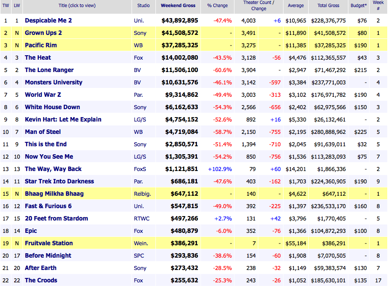Open Monsters University title link
Image resolution: width=389 pixels, height=289 pixels.
pos(53,82)
